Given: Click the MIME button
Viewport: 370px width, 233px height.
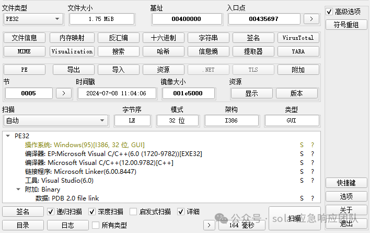Looking at the screenshot, I should (x=25, y=51).
